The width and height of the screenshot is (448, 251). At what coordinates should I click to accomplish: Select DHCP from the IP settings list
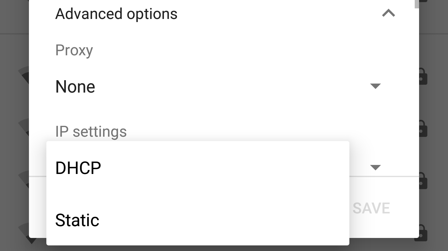coord(198,168)
